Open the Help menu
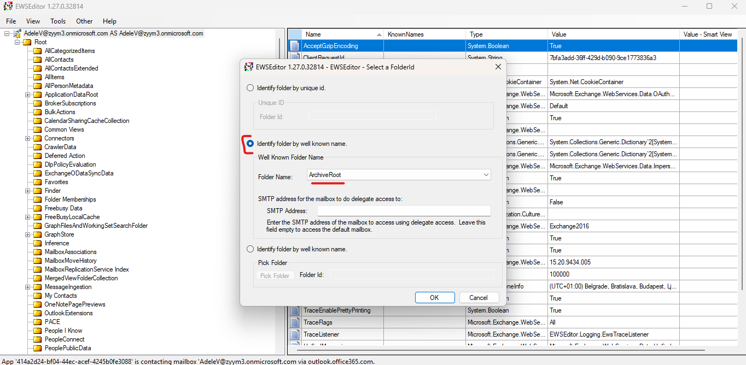746x365 pixels. [x=109, y=21]
